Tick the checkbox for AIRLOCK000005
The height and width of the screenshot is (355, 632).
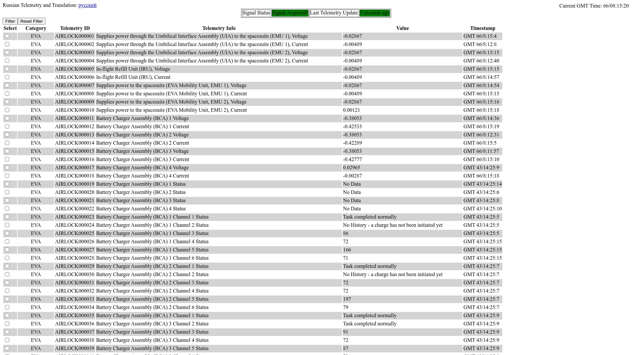(7, 69)
